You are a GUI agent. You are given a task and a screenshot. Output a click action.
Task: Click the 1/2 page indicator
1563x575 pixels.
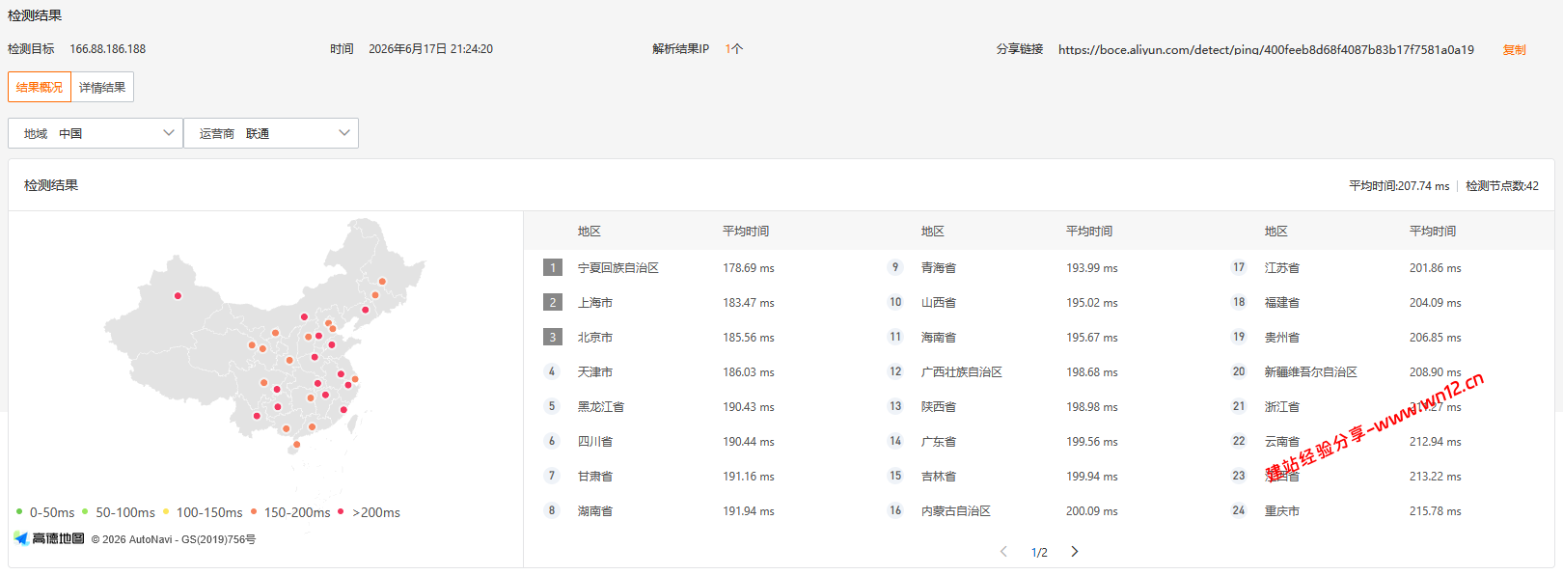pyautogui.click(x=1039, y=553)
